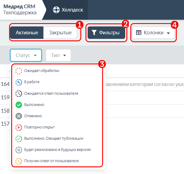Screen dimensions: 184x174
Task: Click the Колонки caret arrow
Action: [168, 33]
